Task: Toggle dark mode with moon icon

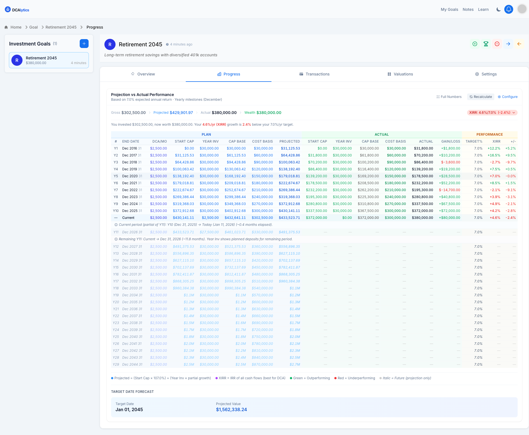Action: pyautogui.click(x=498, y=9)
